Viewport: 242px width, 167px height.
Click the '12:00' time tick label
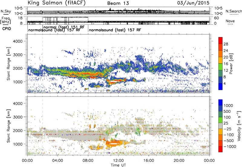click(x=118, y=161)
